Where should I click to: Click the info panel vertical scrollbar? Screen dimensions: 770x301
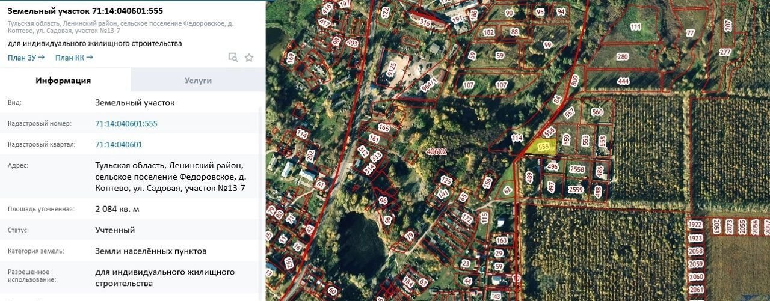tap(261, 198)
